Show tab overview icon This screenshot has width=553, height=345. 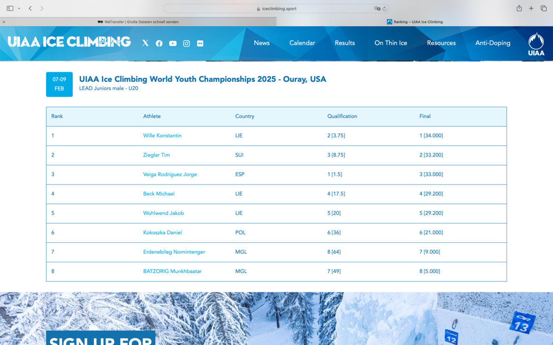pyautogui.click(x=544, y=8)
